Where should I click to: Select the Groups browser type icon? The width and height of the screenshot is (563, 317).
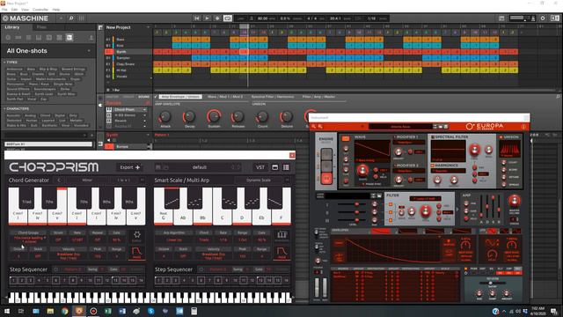click(18, 37)
